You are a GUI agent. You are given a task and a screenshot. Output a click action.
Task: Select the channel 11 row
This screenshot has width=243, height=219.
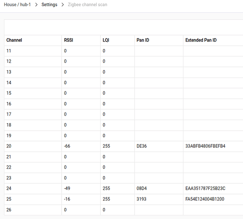pos(123,51)
